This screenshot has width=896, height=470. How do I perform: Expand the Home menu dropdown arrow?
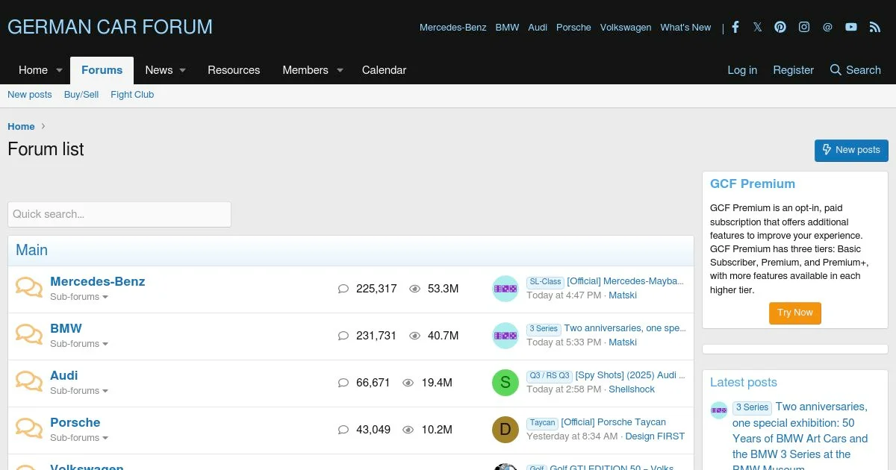59,70
